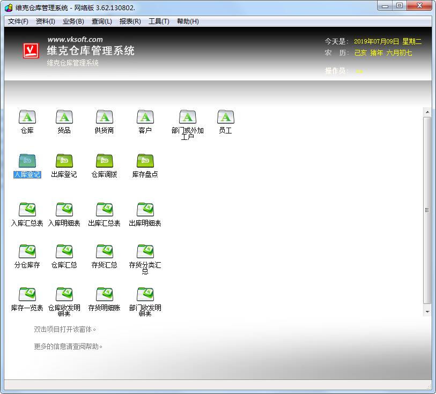Select the 仓库调拨 warehouse transfer icon
Image resolution: width=436 pixels, height=394 pixels.
pos(104,161)
